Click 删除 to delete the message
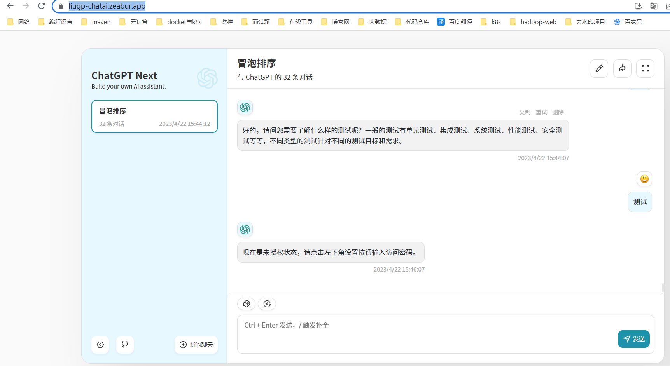Screen dimensions: 670x366 pos(558,112)
